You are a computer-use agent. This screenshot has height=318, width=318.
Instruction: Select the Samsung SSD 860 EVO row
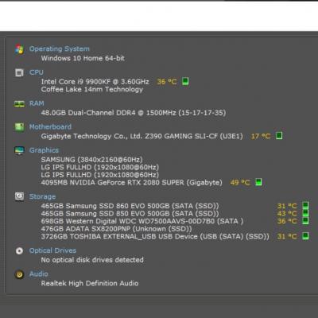click(x=130, y=206)
